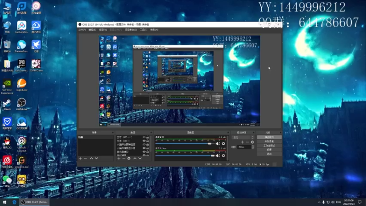Image resolution: width=366 pixels, height=206 pixels.
Task: Open GeForce Experience desktop icon
Action: (7, 87)
